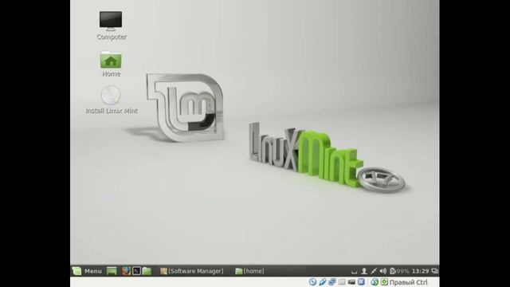This screenshot has width=510, height=287.
Task: Click the VirtualBox mouse integration status icon
Action: (x=375, y=281)
